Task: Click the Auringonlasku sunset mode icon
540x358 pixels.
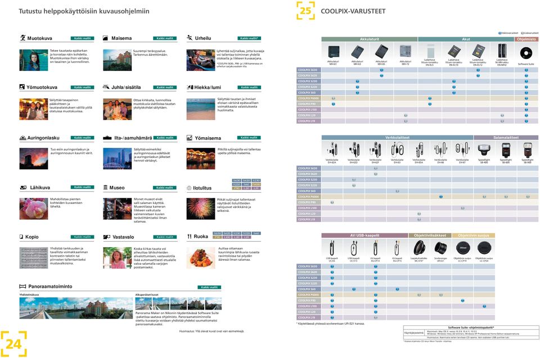Action: 22,138
